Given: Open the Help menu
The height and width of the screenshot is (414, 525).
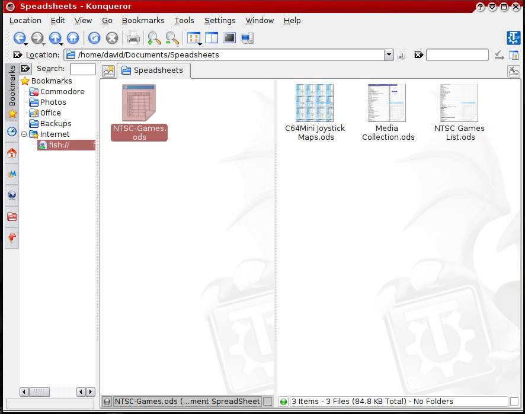Looking at the screenshot, I should pos(292,20).
